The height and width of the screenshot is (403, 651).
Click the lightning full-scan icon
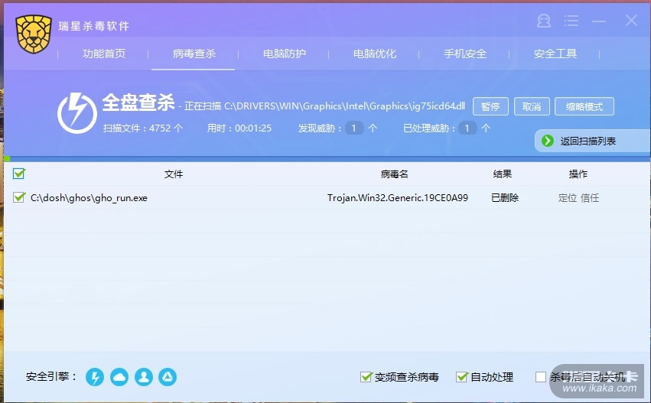point(76,113)
